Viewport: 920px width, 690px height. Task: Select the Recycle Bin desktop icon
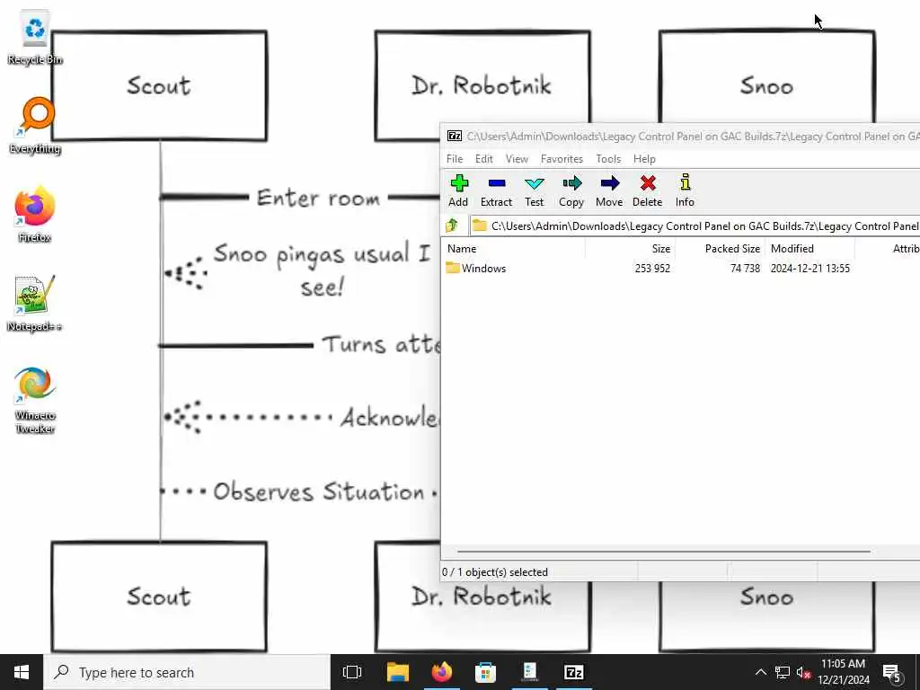tap(35, 38)
